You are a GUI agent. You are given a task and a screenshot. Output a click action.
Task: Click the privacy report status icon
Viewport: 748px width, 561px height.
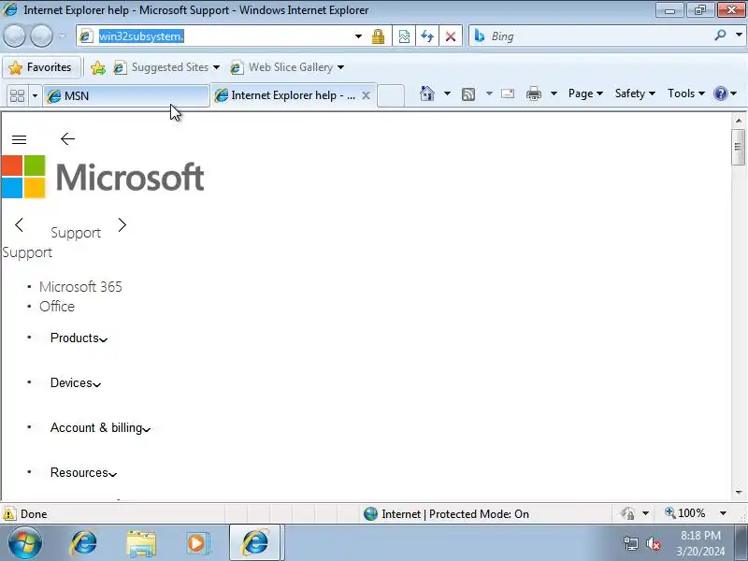[627, 513]
